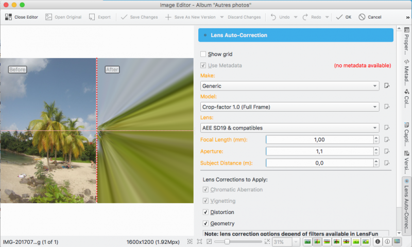This screenshot has height=247, width=412.
Task: Open the Properties sidebar tab
Action: (406, 40)
